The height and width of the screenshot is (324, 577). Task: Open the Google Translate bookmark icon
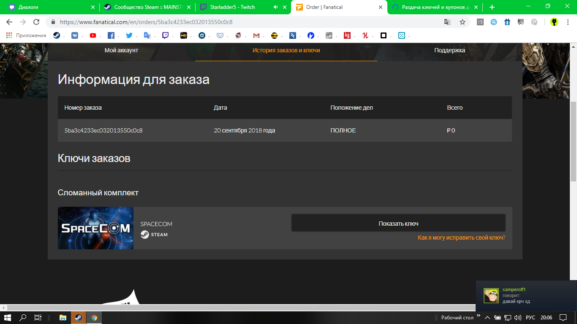tap(147, 35)
